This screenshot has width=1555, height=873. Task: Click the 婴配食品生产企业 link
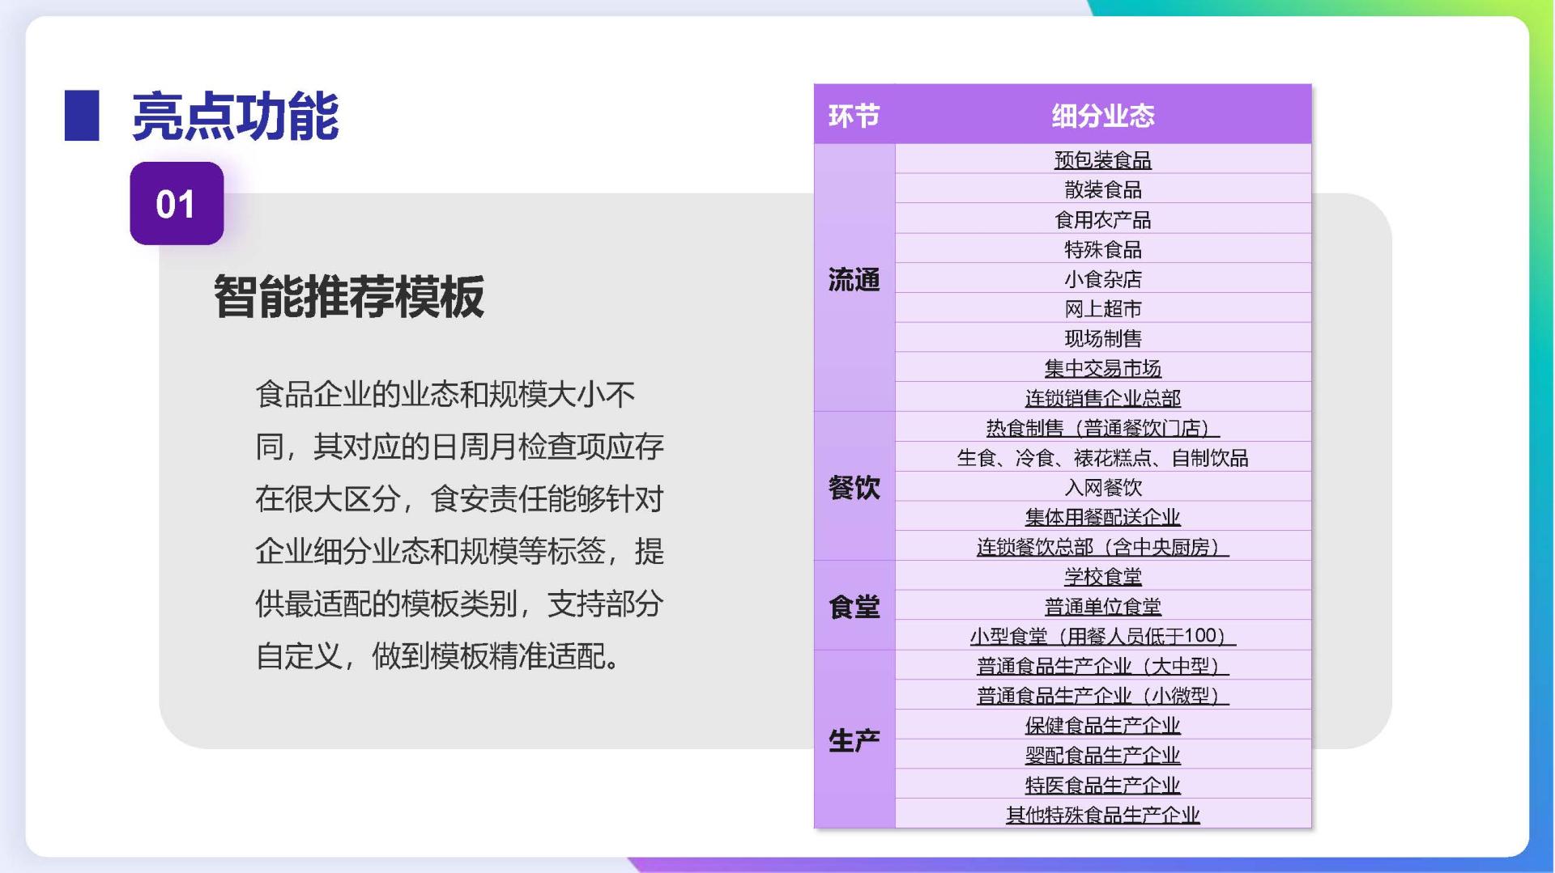[1102, 756]
